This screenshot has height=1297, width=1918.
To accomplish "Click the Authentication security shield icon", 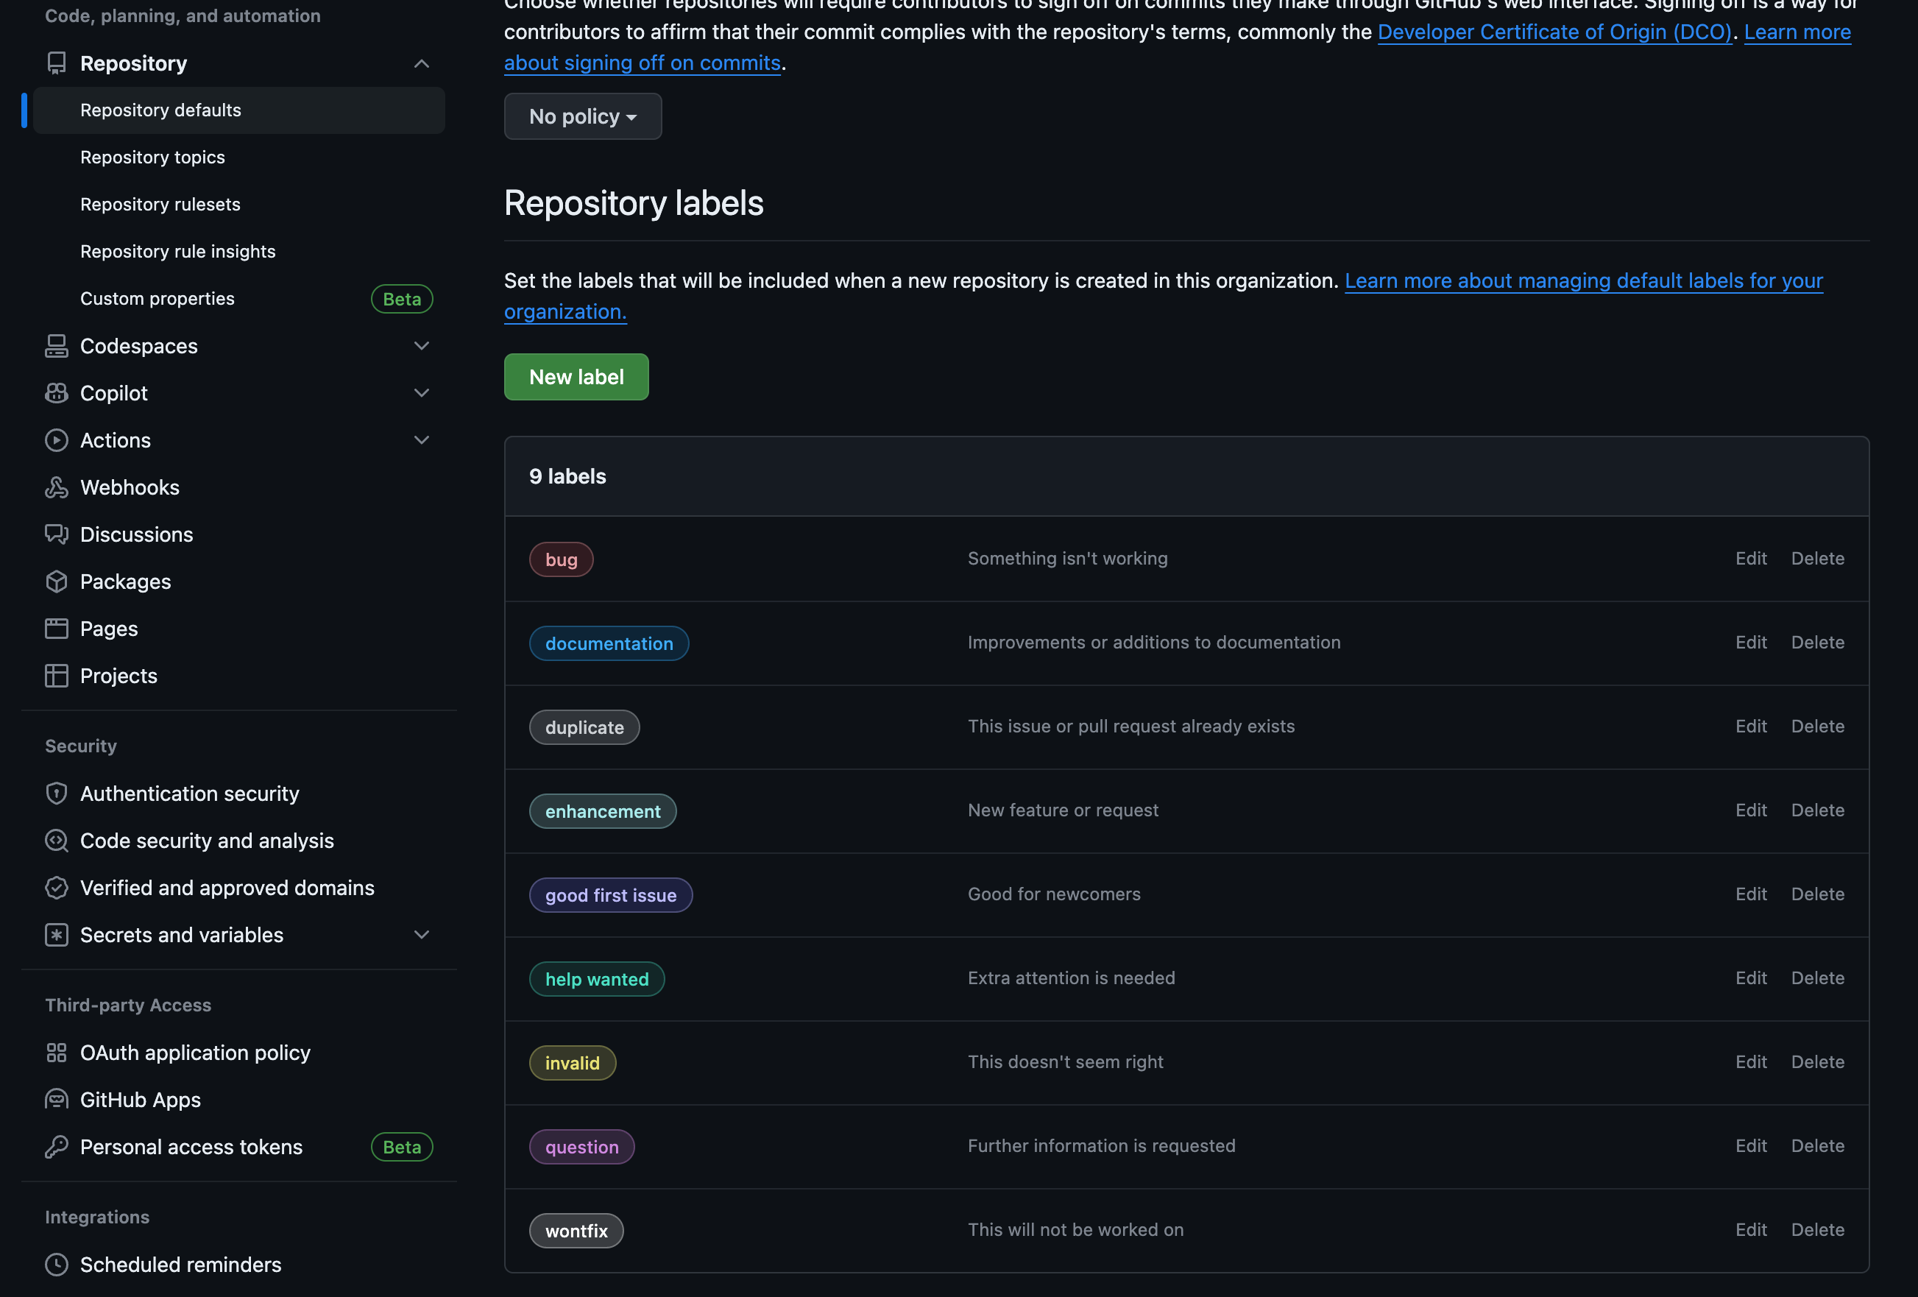I will pyautogui.click(x=56, y=794).
